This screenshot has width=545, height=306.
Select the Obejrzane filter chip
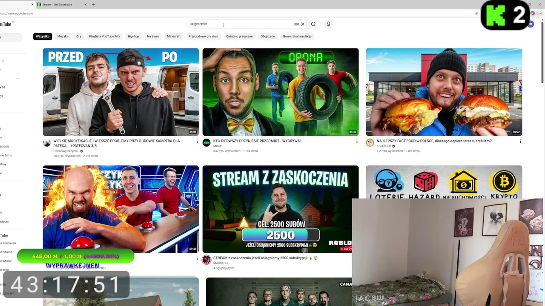click(x=267, y=37)
